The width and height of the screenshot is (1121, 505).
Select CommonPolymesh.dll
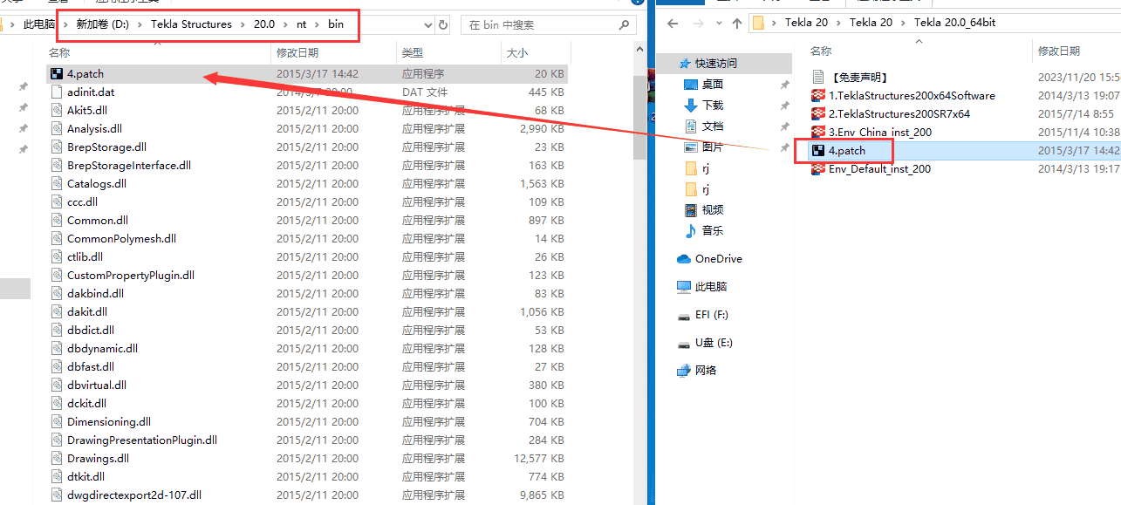click(121, 238)
